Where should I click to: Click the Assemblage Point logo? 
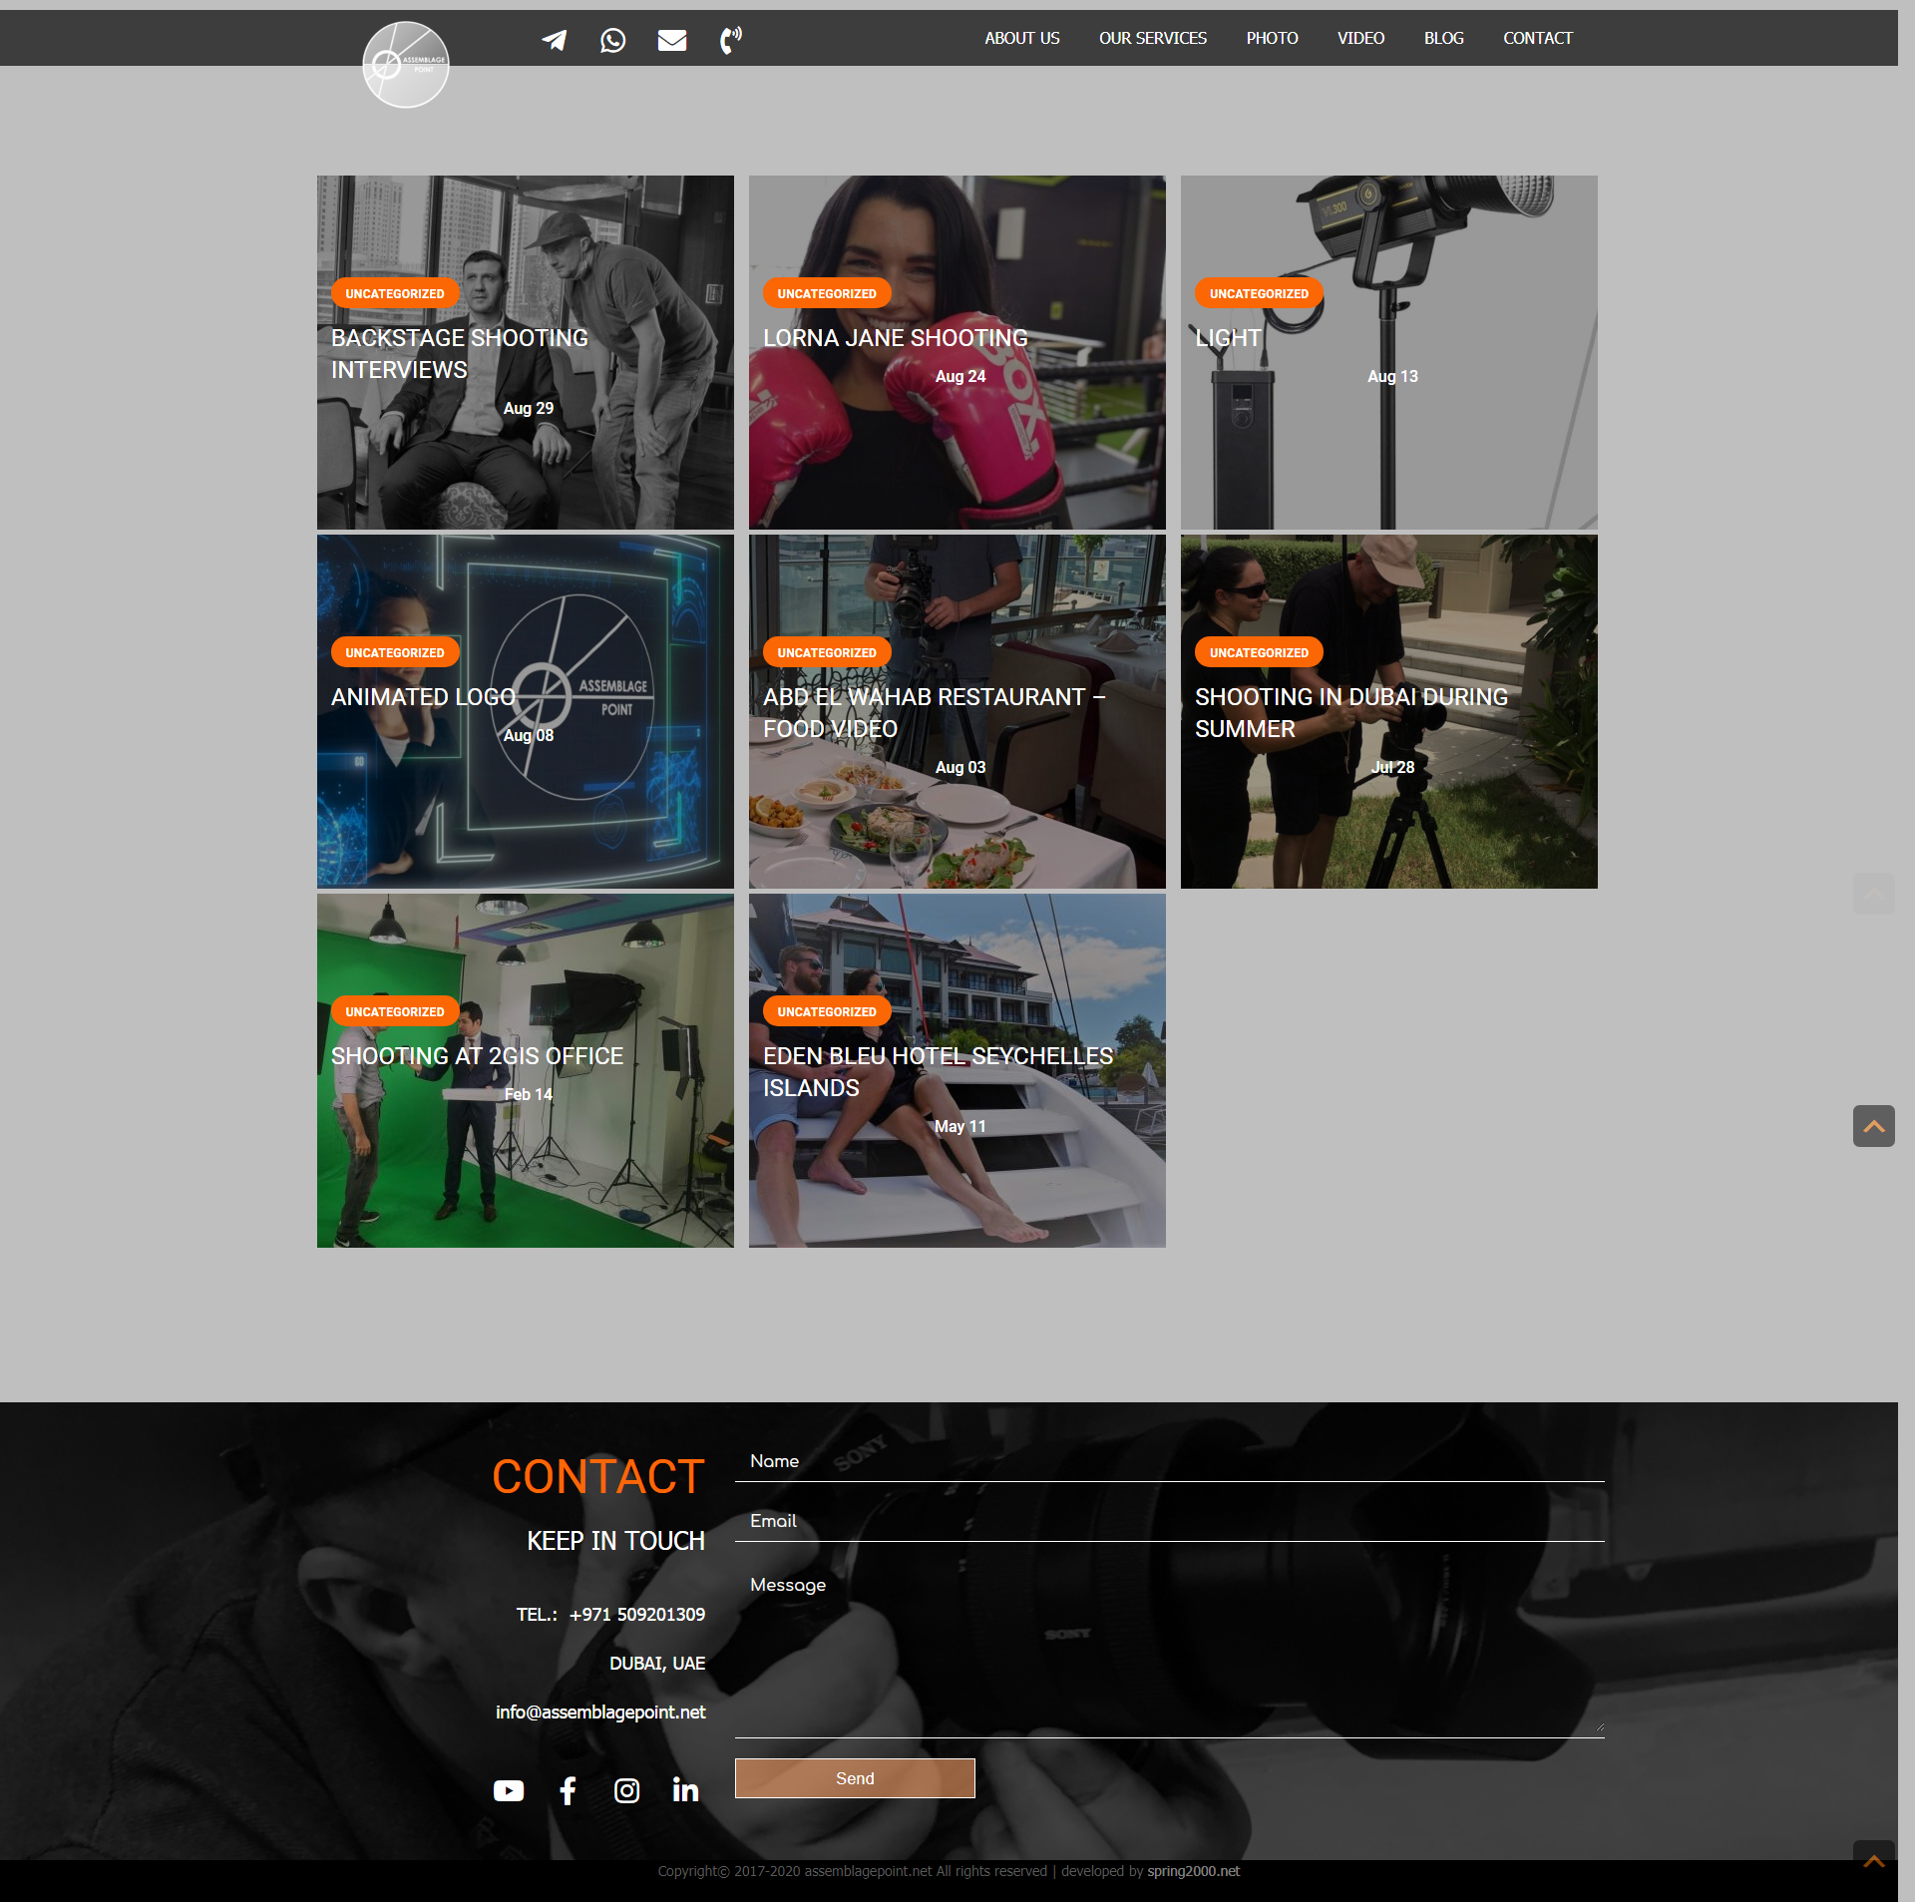tap(406, 65)
